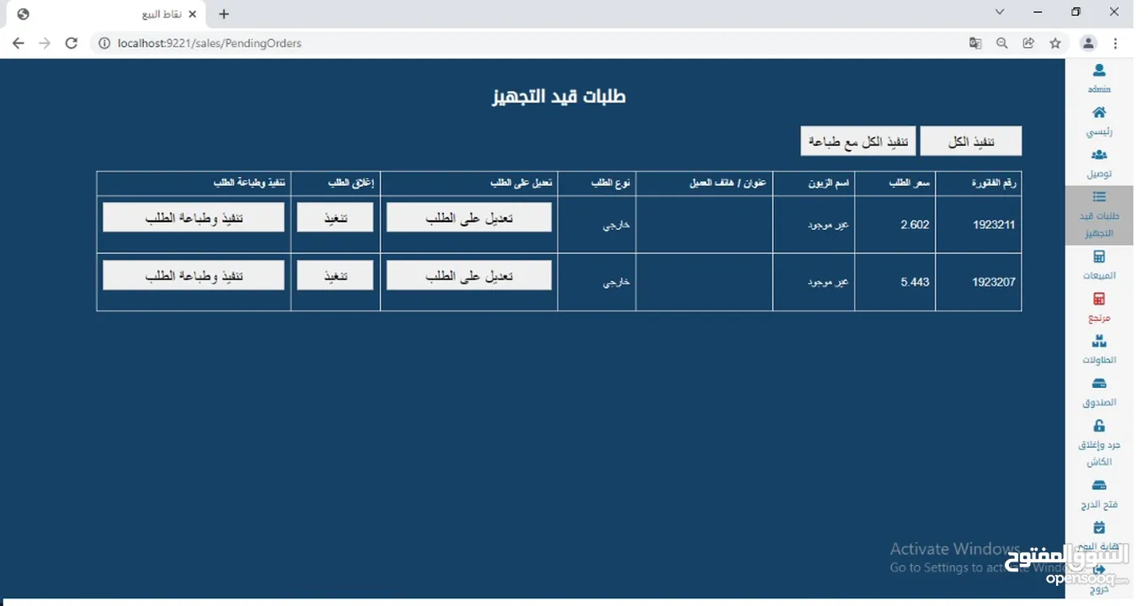Open the الصندوق cash box icon
This screenshot has width=1148, height=606.
pos(1098,385)
